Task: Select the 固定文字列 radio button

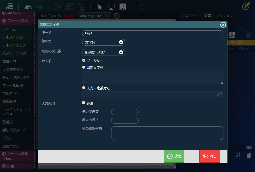Action: click(x=84, y=67)
